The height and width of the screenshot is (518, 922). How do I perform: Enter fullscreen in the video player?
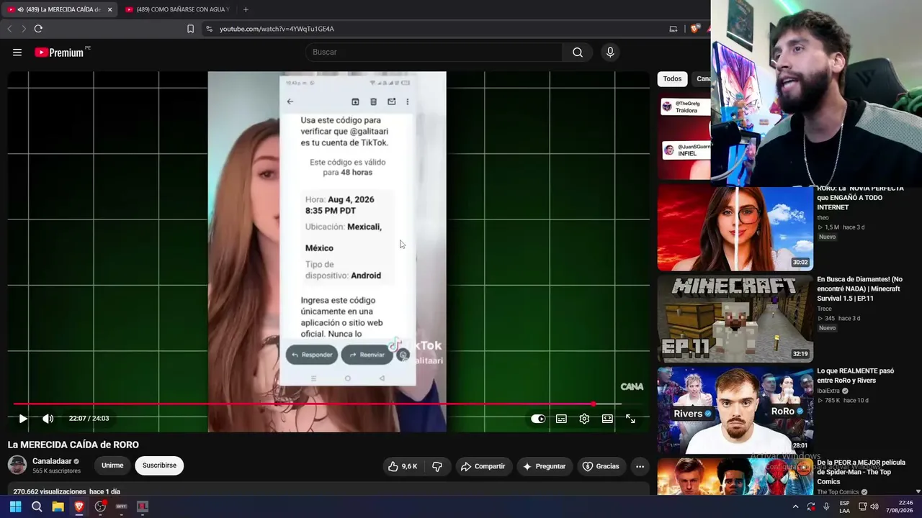click(x=630, y=419)
